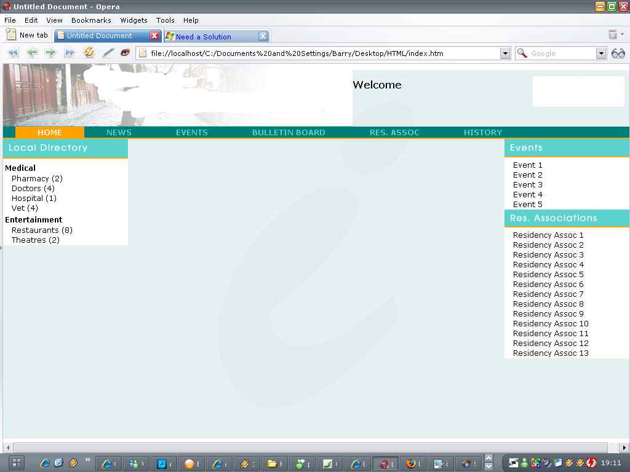Screen dimensions: 630x472
Task: Click the horizontal scrollbar right arrow
Action: click(x=624, y=447)
